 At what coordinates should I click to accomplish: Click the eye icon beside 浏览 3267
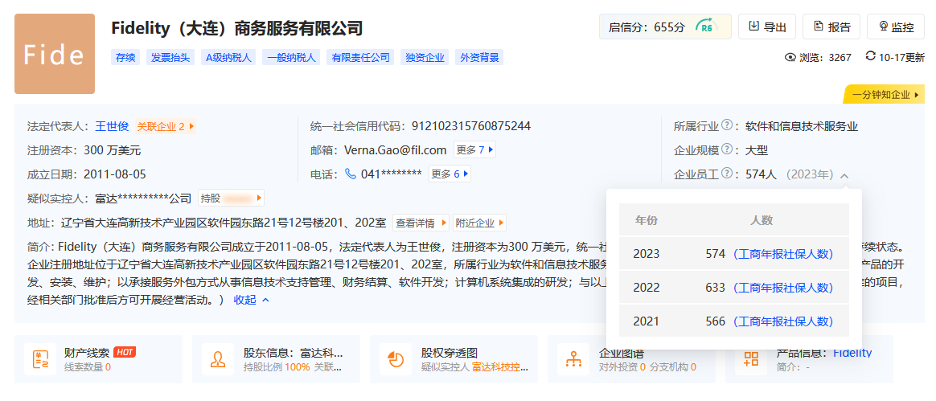790,58
